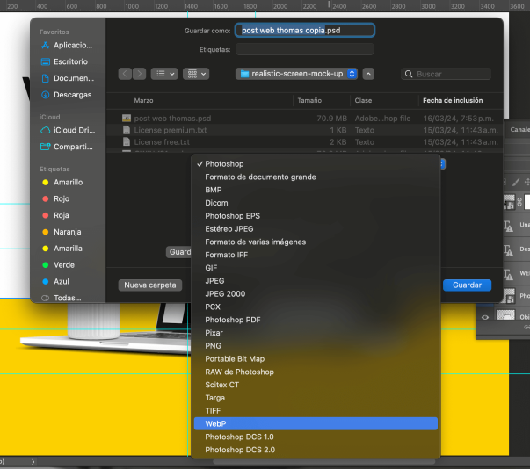Image resolution: width=530 pixels, height=469 pixels.
Task: Click Nueva carpeta button
Action: (149, 285)
